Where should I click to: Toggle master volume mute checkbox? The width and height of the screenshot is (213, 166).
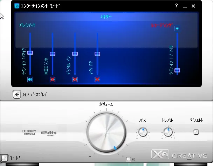(x=129, y=159)
